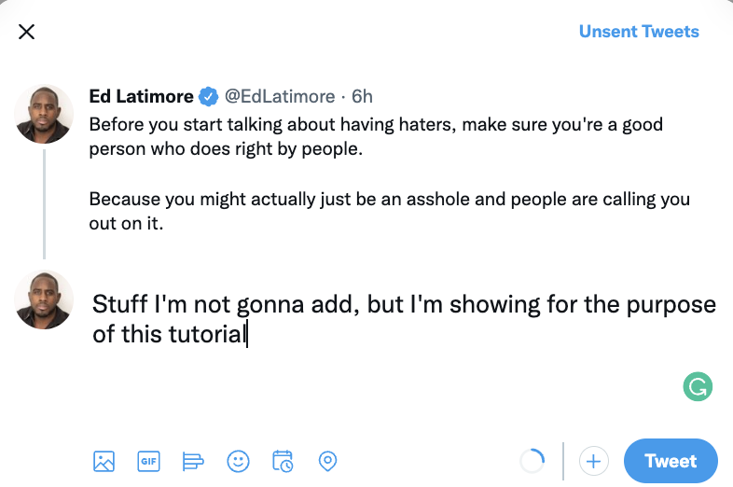Focus the reply text compose field
Image resolution: width=733 pixels, height=487 pixels.
404,319
